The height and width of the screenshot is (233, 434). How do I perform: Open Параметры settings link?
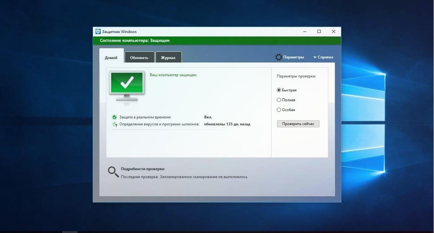(293, 57)
